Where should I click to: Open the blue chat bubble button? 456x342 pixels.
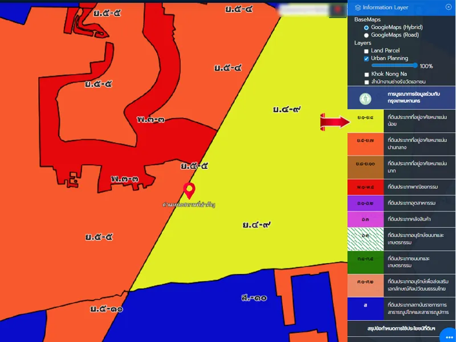[x=448, y=336]
